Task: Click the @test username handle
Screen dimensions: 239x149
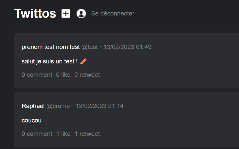Action: point(90,47)
